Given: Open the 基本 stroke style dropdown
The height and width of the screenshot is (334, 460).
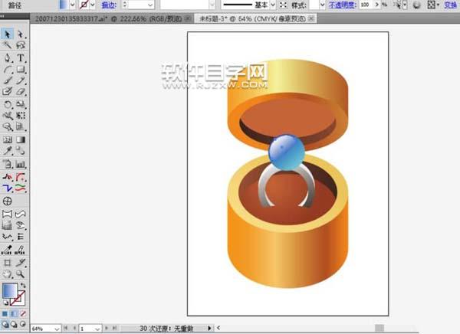Looking at the screenshot, I should coord(273,5).
